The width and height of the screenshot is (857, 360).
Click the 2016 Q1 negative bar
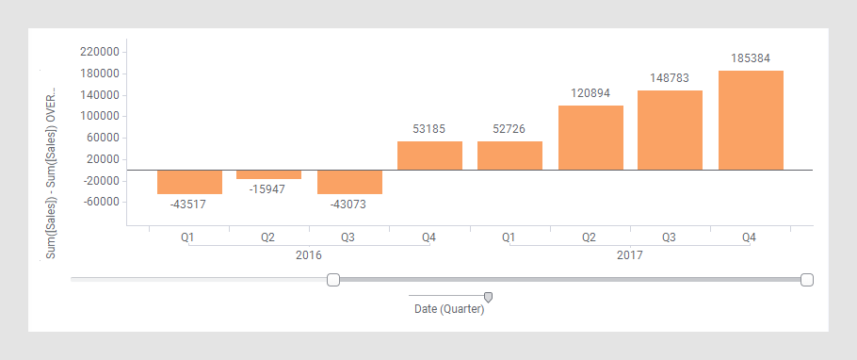pos(189,182)
